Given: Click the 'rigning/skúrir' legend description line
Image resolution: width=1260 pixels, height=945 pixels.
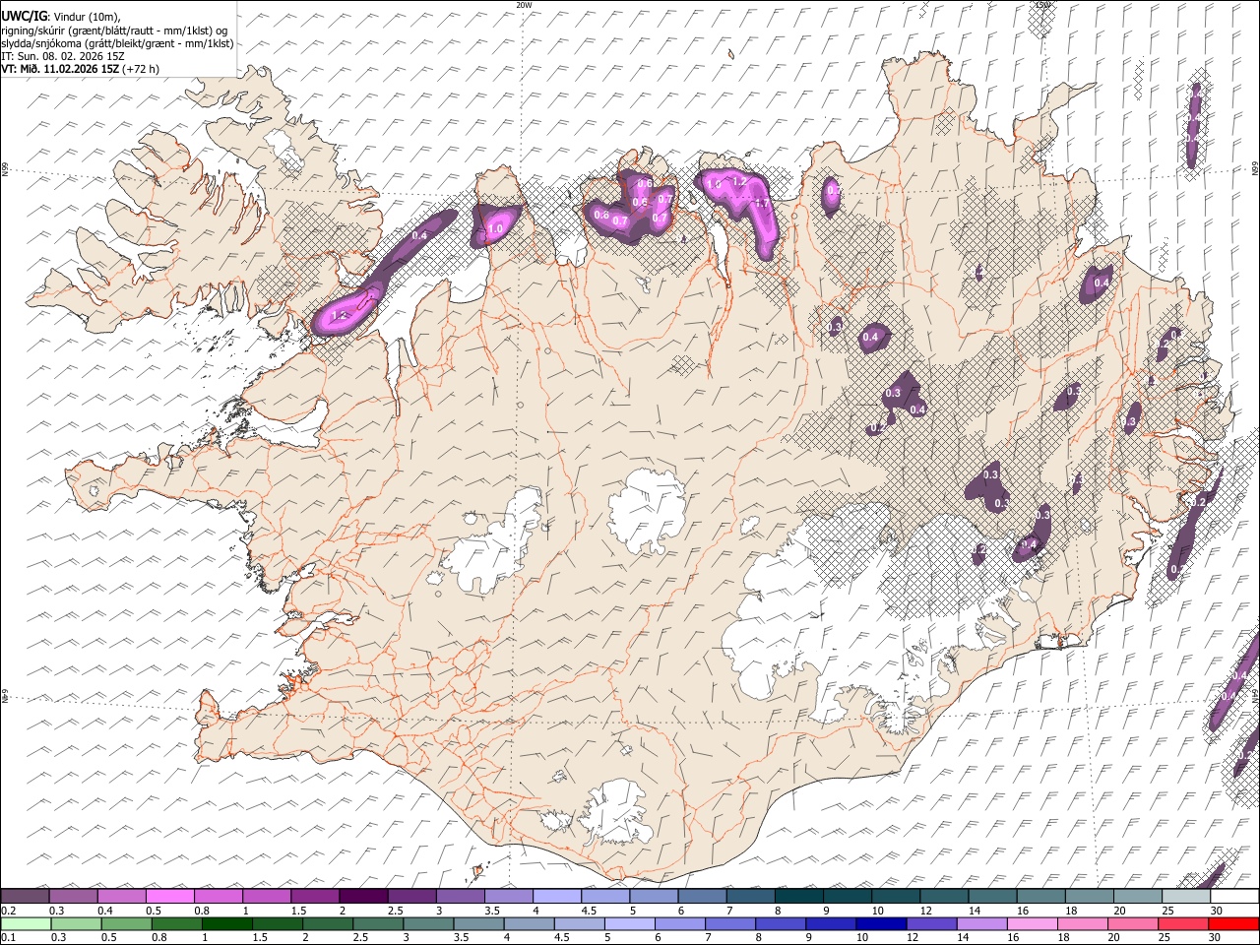Looking at the screenshot, I should 115,31.
